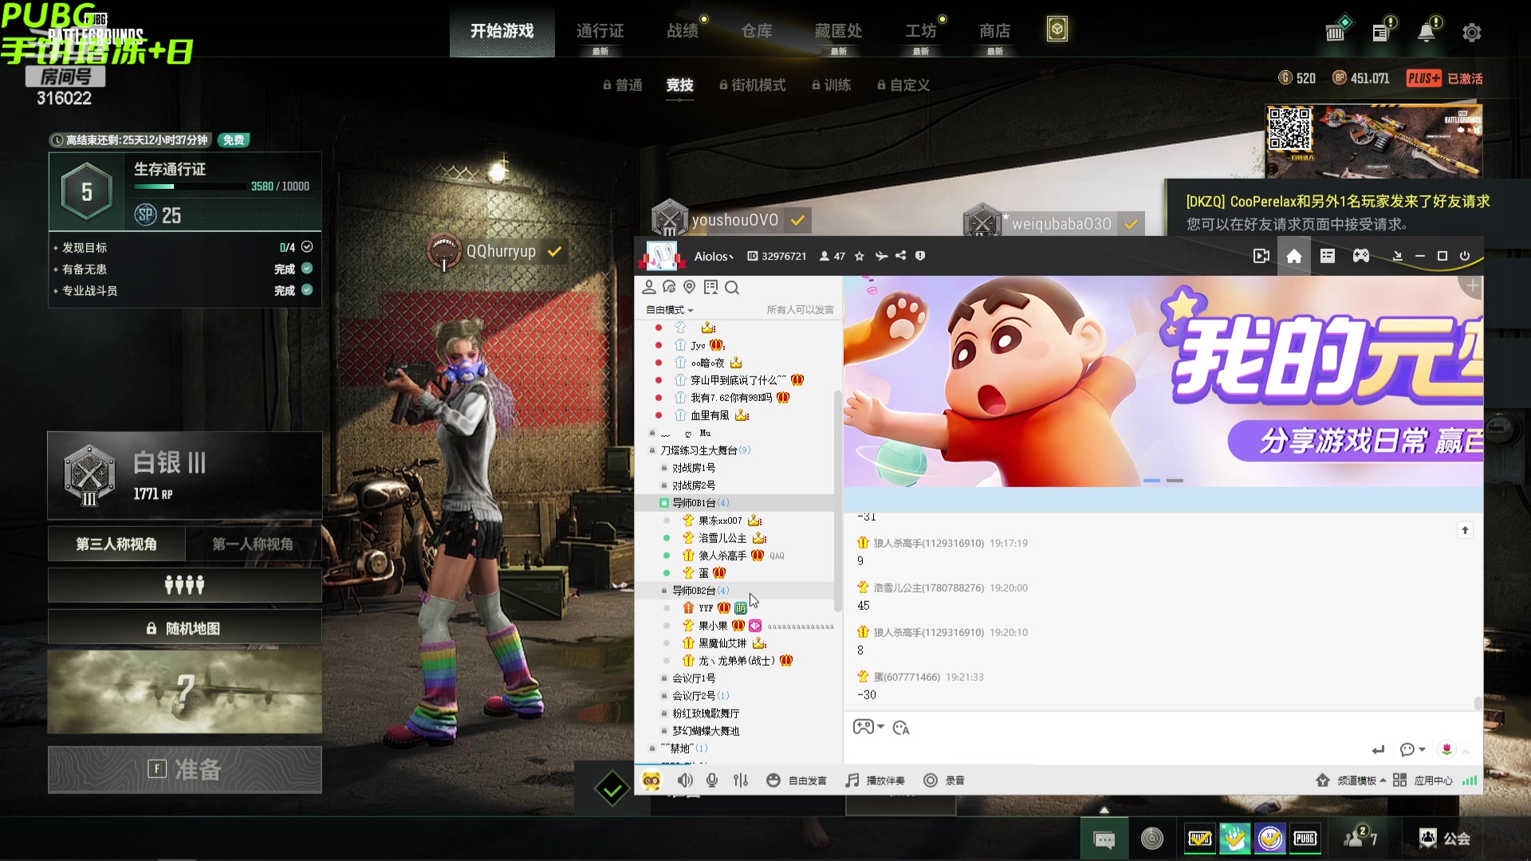Toggle the purple XX emblem checkbox
Screen dimensions: 1531x861
coord(1270,839)
